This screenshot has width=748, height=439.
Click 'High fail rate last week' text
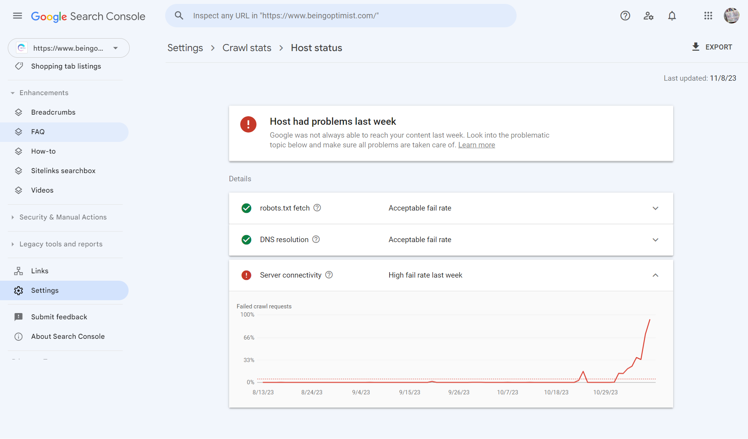(x=425, y=275)
